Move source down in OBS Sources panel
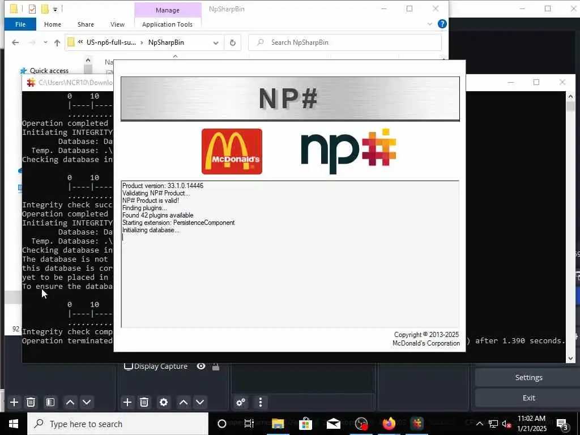The height and width of the screenshot is (435, 580). 200,402
